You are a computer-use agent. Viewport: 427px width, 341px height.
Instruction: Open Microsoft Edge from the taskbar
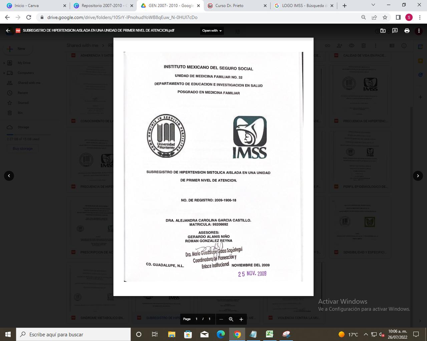coord(221,334)
